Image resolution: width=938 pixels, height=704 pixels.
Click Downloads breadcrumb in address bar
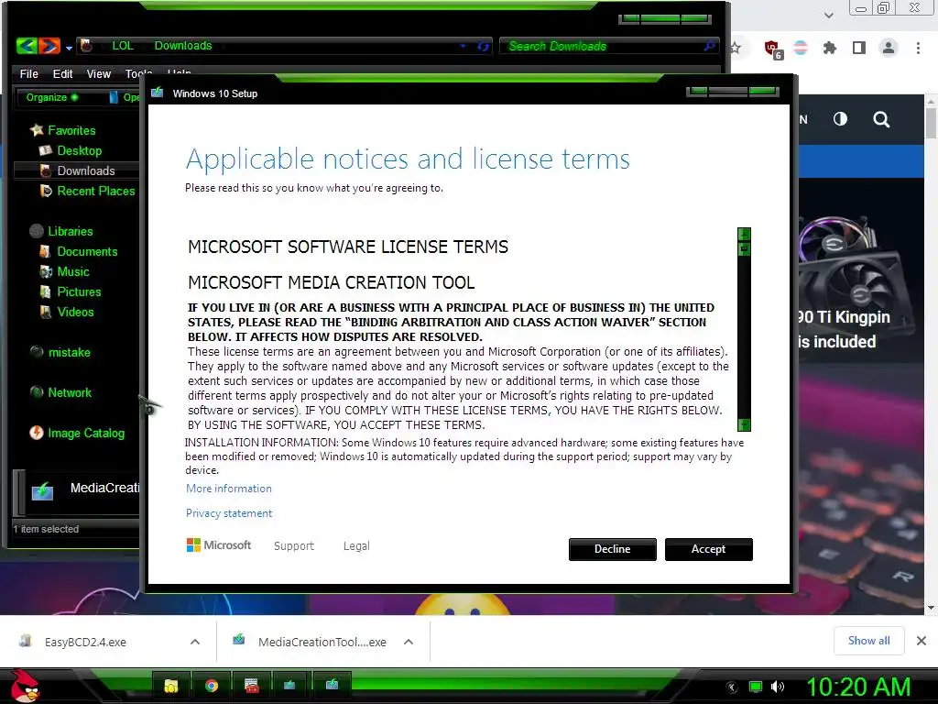click(183, 46)
